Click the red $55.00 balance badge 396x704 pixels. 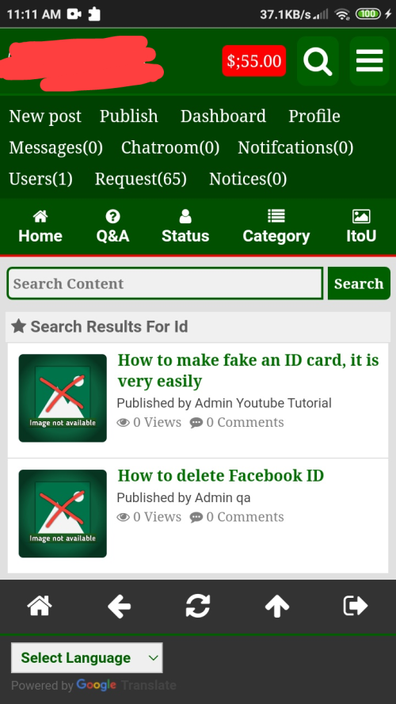click(254, 61)
